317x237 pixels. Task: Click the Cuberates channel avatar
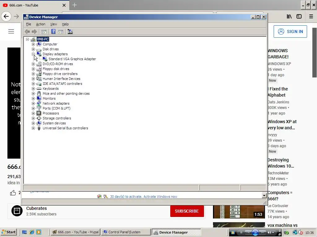pyautogui.click(x=17, y=211)
